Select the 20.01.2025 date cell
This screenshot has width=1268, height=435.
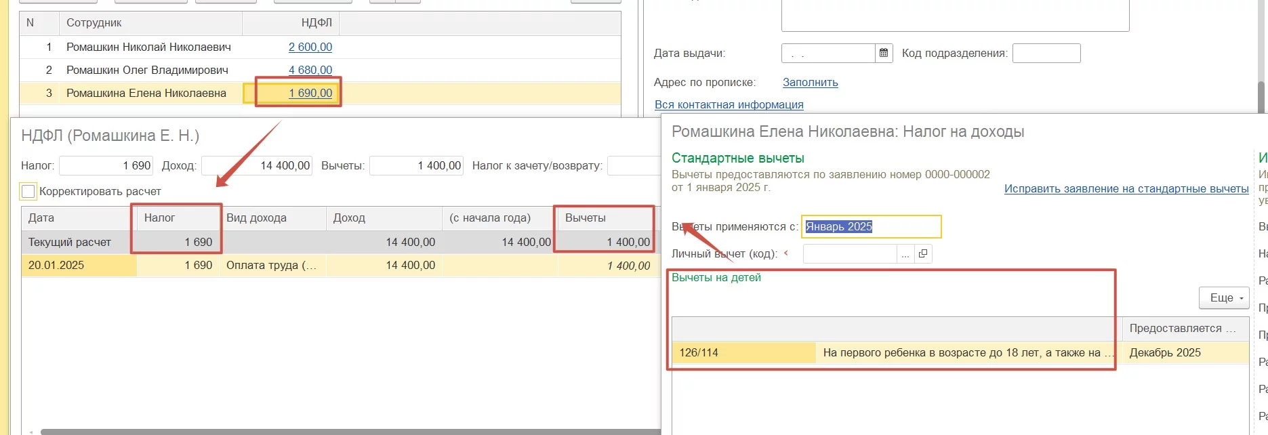coord(79,266)
